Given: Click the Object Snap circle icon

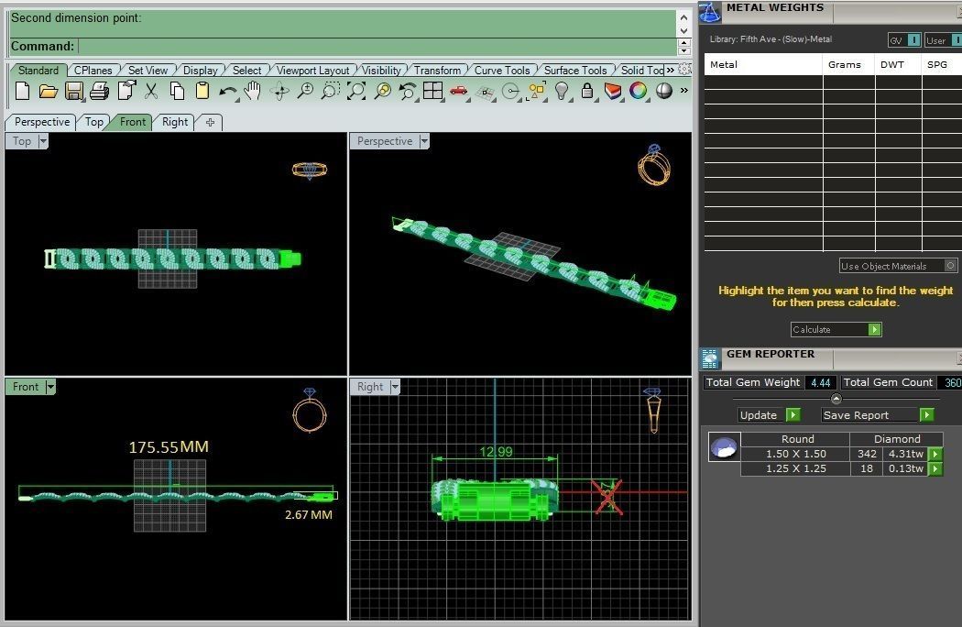Looking at the screenshot, I should tap(510, 92).
